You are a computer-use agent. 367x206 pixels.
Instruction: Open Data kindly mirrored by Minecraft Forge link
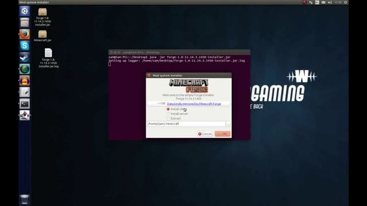(194, 104)
